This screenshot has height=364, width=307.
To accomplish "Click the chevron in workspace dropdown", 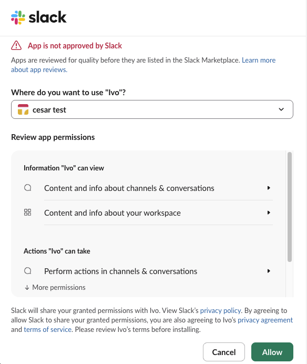I will point(281,109).
